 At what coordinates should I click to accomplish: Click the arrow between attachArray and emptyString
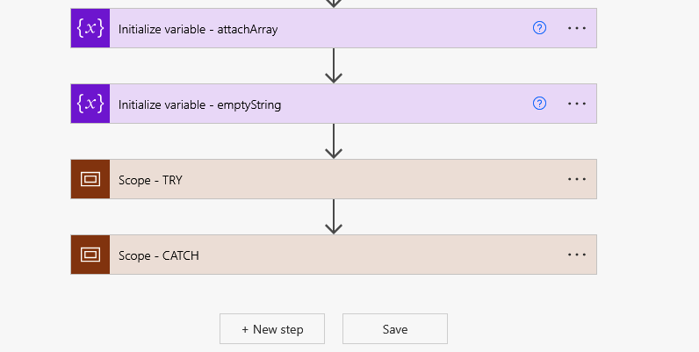pyautogui.click(x=333, y=66)
